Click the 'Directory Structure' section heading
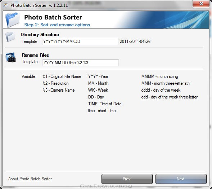The width and height of the screenshot is (212, 189). 40,35
